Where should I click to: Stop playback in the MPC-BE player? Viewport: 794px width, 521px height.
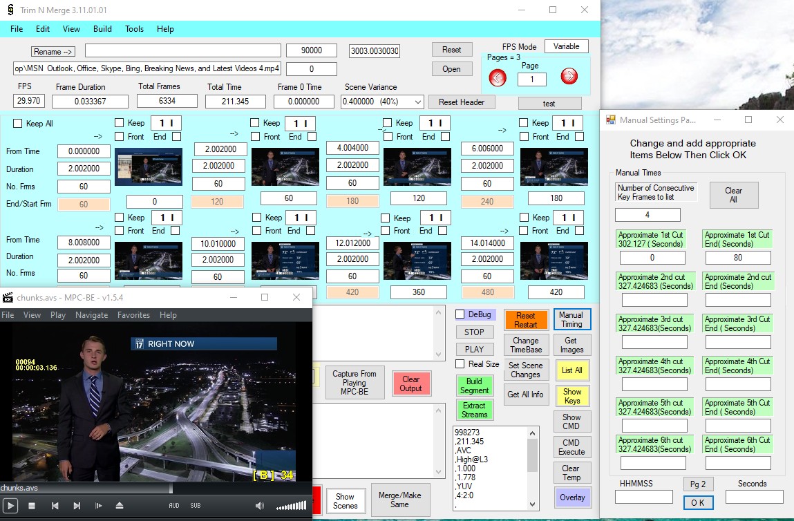(32, 506)
